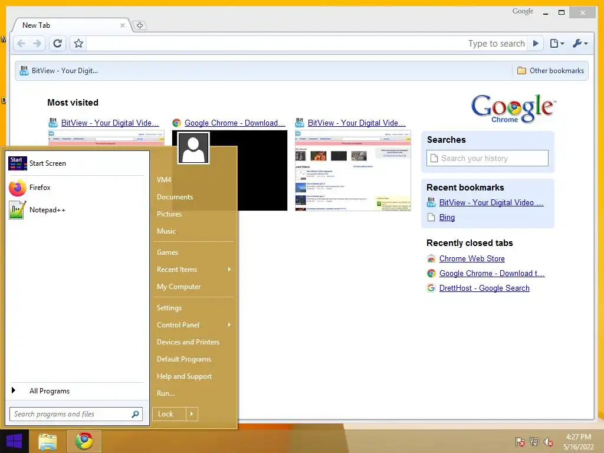Open the third BitView most visited thumbnail

353,170
